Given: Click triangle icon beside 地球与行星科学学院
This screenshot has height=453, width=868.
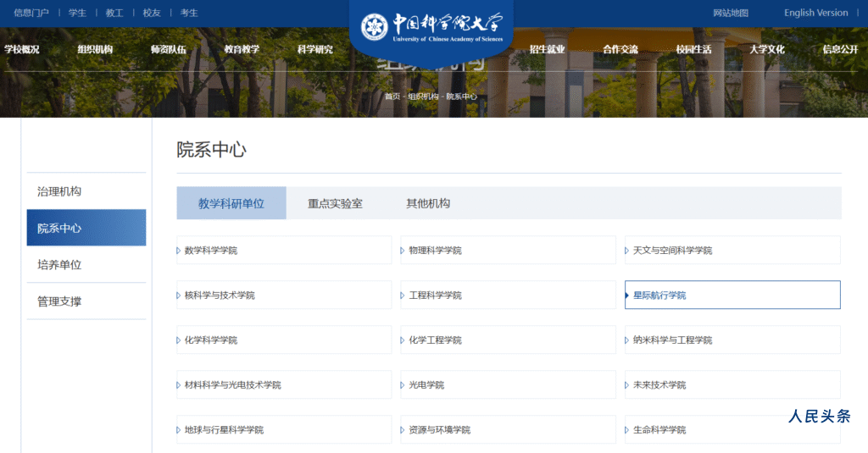Looking at the screenshot, I should [x=178, y=430].
